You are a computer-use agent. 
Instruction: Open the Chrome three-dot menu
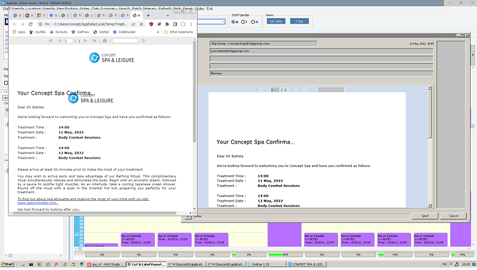(x=191, y=24)
